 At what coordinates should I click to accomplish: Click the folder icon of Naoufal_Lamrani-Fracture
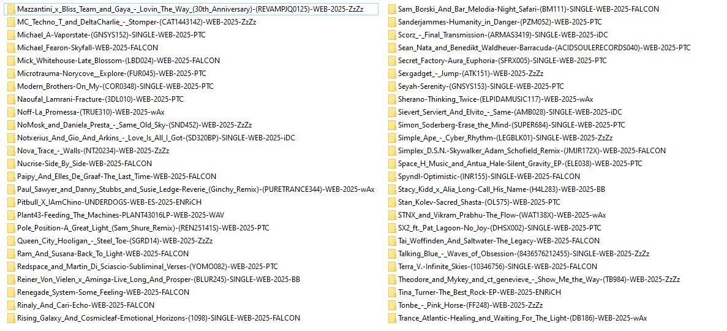(10, 99)
